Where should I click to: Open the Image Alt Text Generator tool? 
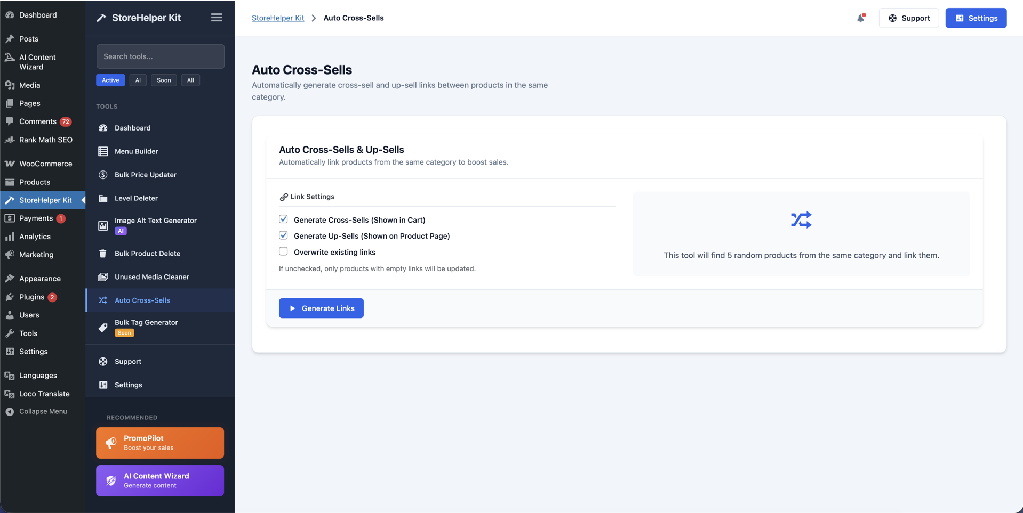(155, 221)
